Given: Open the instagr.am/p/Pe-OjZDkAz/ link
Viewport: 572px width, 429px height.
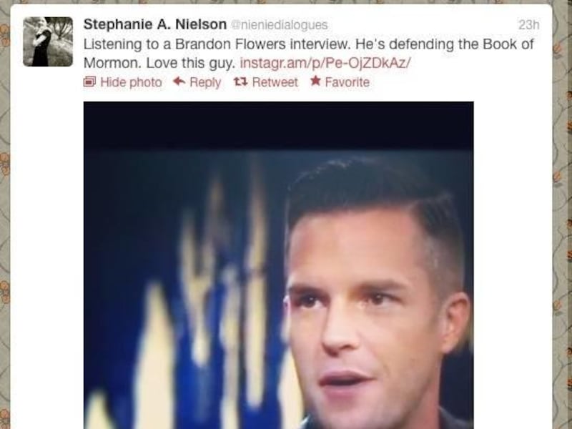Looking at the screenshot, I should pos(325,63).
